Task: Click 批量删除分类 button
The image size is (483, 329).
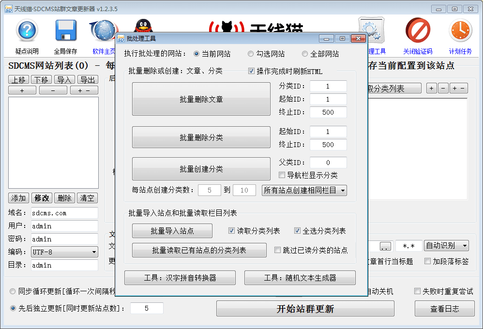Action: tap(201, 137)
